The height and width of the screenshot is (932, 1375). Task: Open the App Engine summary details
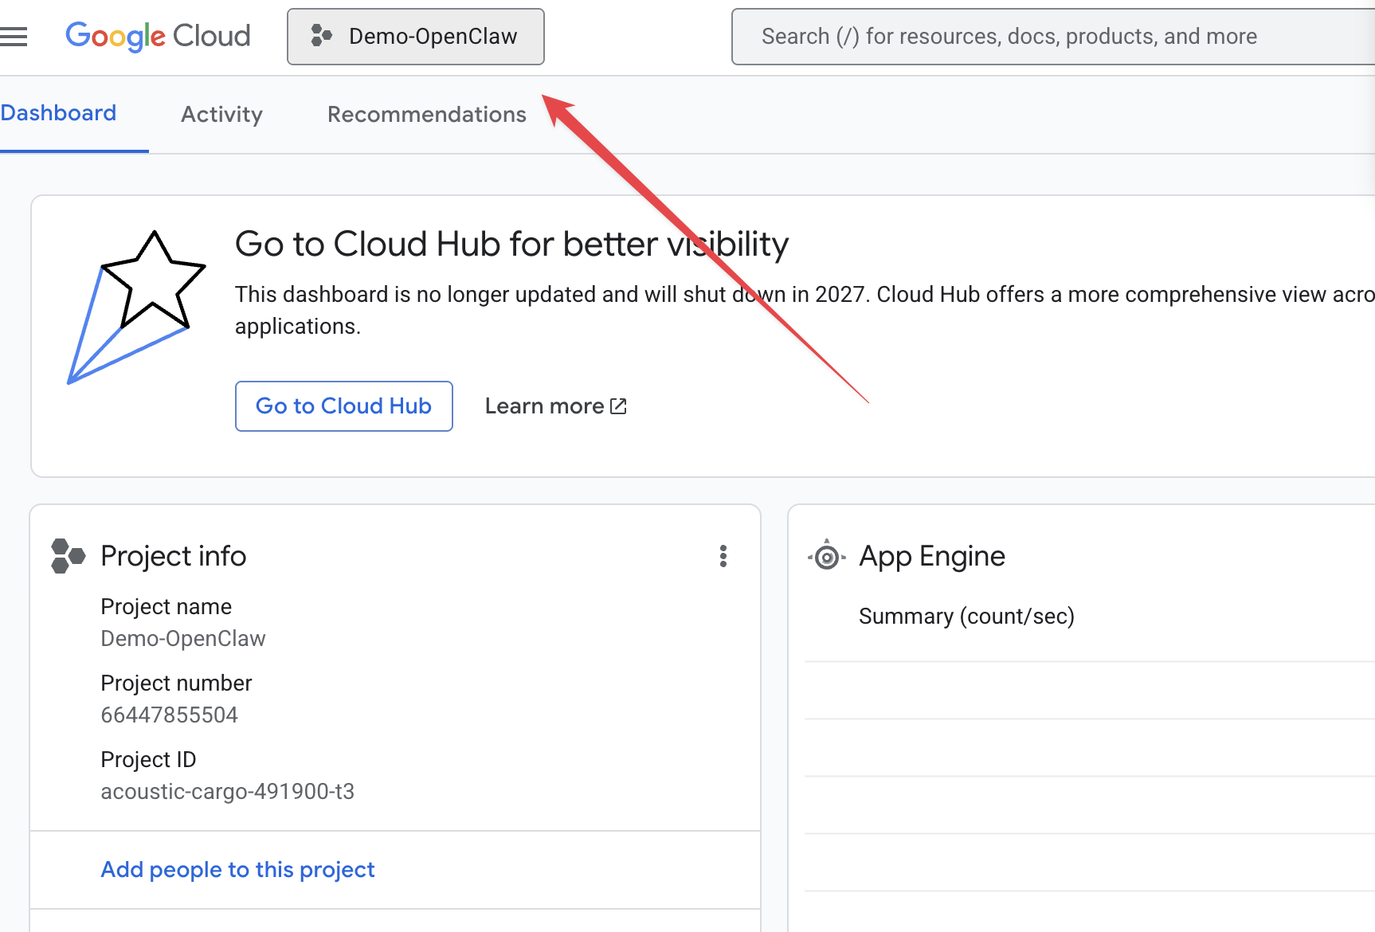pos(966,615)
